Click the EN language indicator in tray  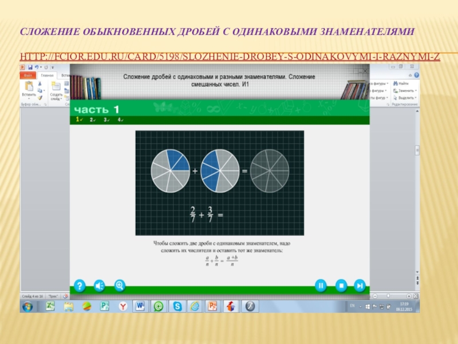coord(352,306)
